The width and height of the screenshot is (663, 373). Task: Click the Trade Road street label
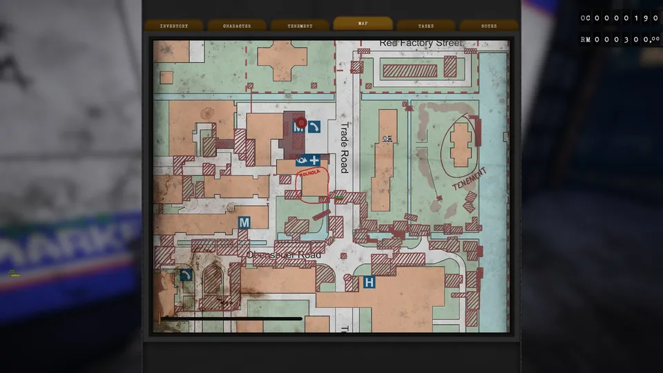tap(345, 148)
